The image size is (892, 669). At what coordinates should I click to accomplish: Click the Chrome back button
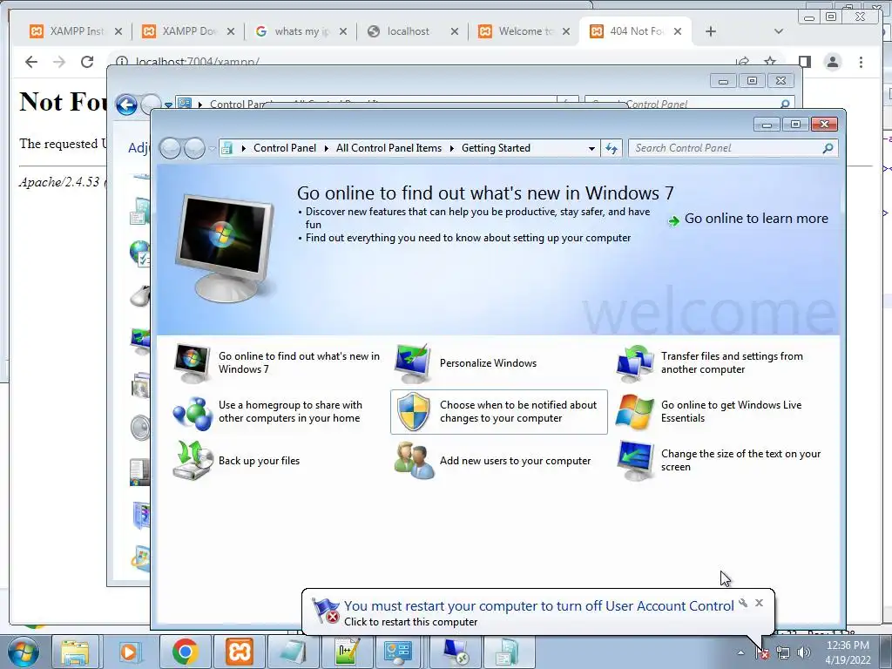(31, 62)
